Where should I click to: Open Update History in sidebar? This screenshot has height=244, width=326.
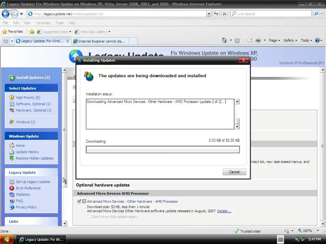point(27,152)
